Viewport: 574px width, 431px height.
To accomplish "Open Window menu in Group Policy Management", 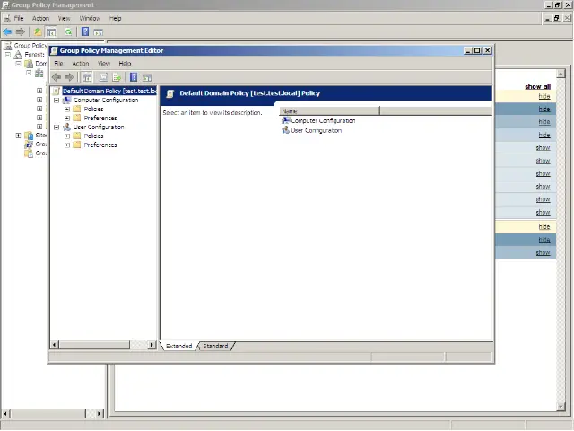I will click(x=90, y=18).
